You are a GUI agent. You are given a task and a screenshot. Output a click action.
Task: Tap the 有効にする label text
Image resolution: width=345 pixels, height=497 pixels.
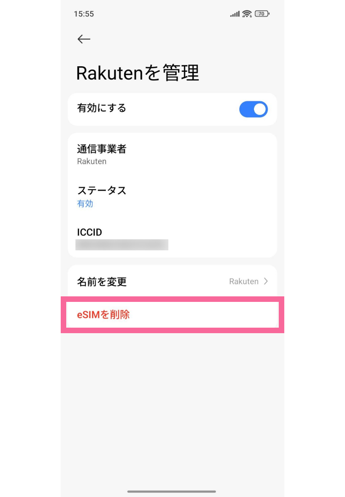[102, 108]
